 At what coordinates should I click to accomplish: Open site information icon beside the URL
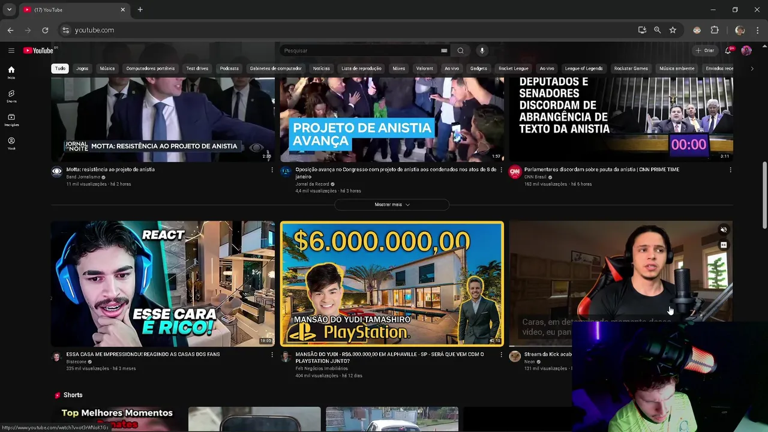(65, 30)
